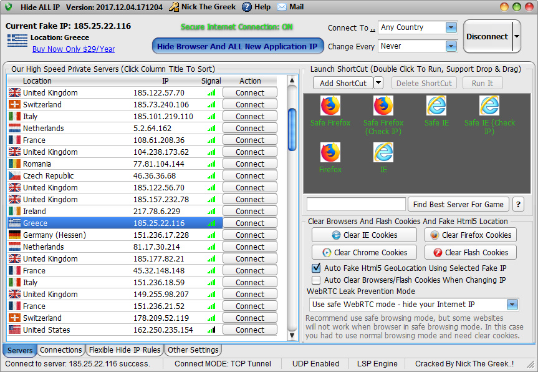Expand the Add ShortCut arrow menu
The image size is (538, 372).
(378, 83)
